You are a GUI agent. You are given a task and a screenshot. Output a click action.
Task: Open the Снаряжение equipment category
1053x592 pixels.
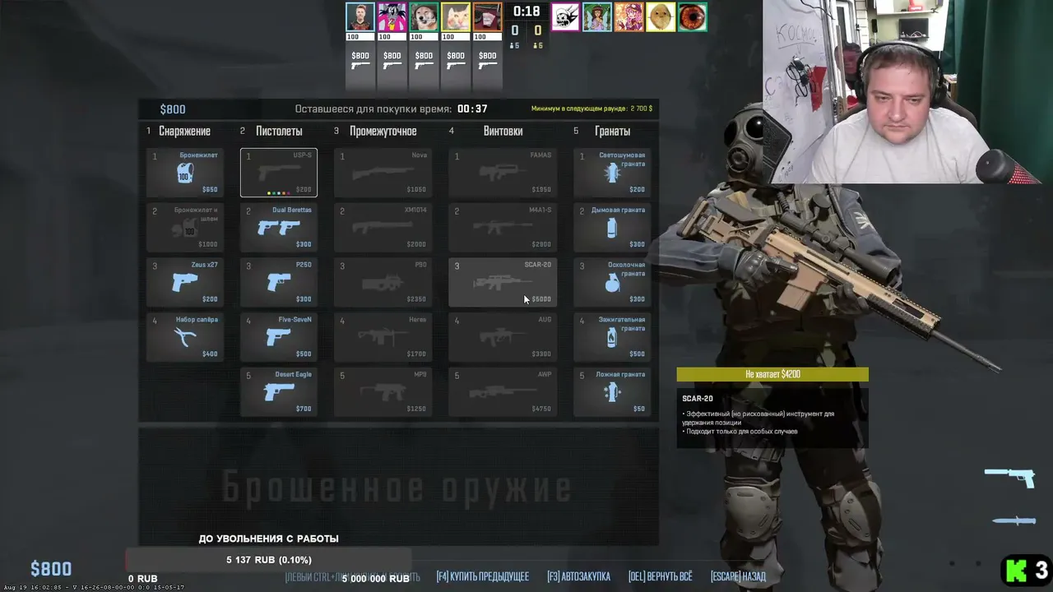click(184, 131)
